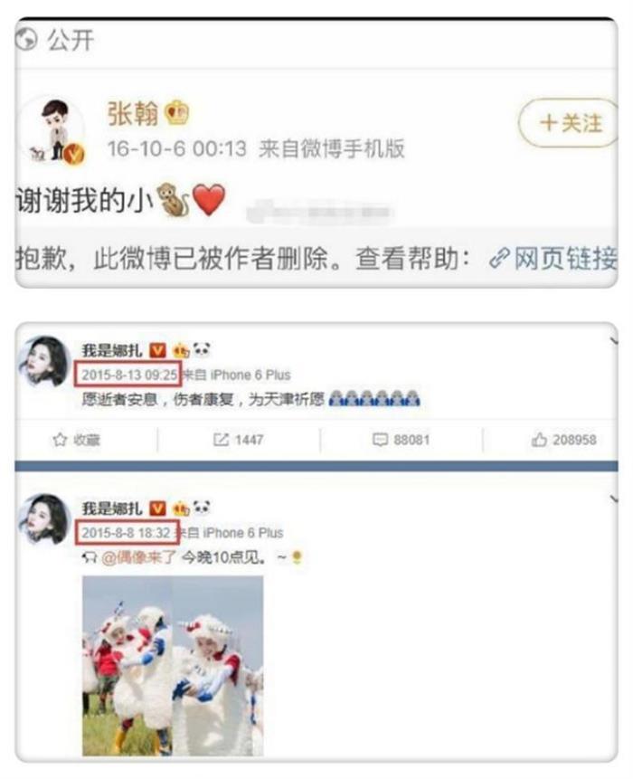Image resolution: width=633 pixels, height=779 pixels.
Task: Tap the 收藏 star icon
Action: pyautogui.click(x=60, y=440)
